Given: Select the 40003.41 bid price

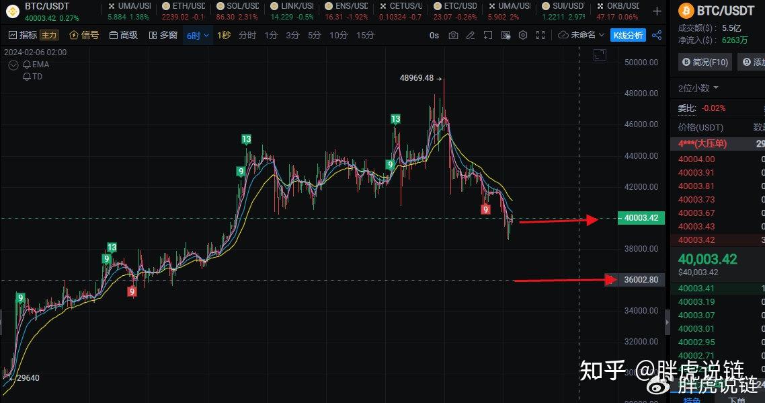Looking at the screenshot, I should click(x=696, y=288).
